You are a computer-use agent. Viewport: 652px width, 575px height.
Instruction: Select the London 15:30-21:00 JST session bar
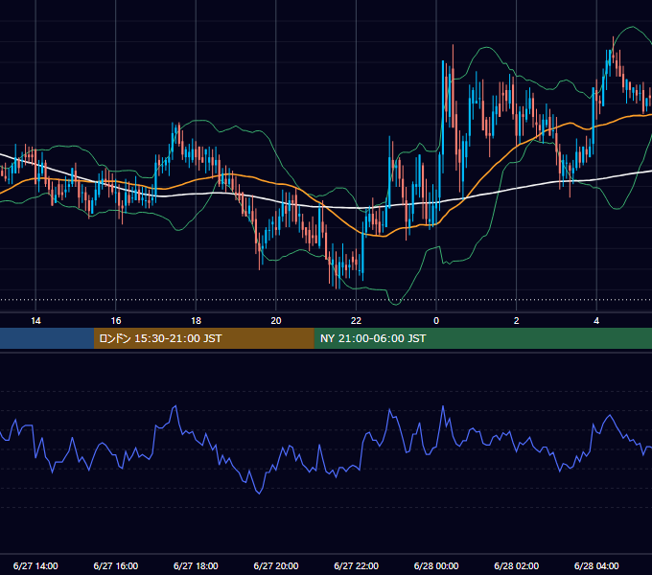click(203, 338)
